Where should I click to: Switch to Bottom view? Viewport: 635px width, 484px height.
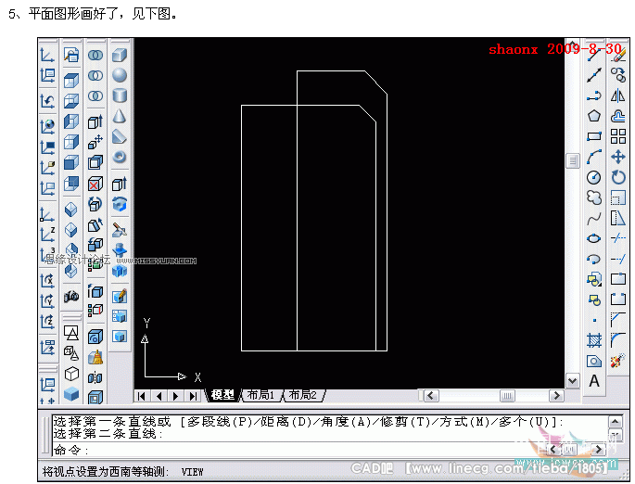tap(71, 101)
